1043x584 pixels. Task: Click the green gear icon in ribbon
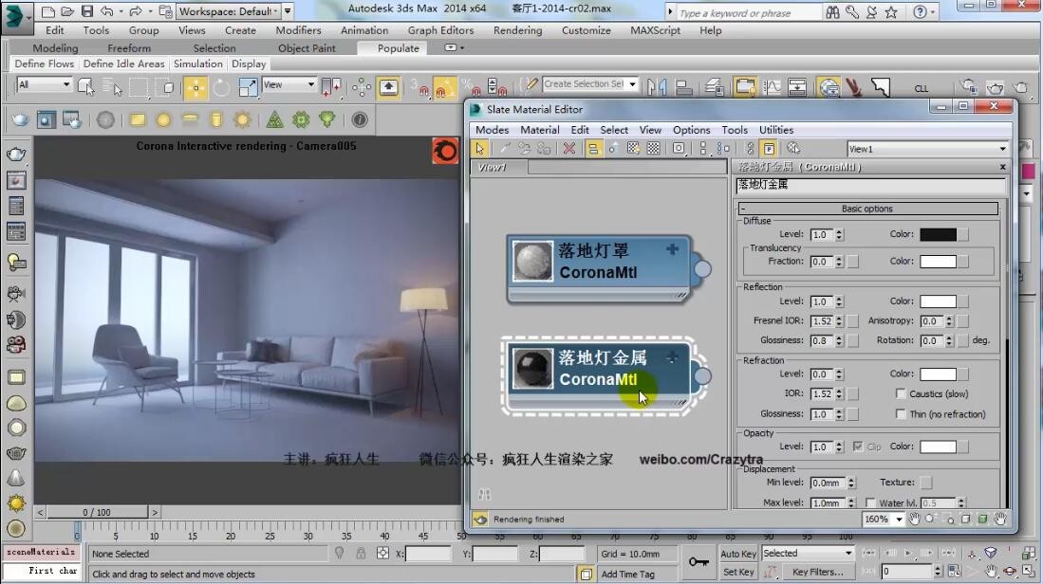301,119
